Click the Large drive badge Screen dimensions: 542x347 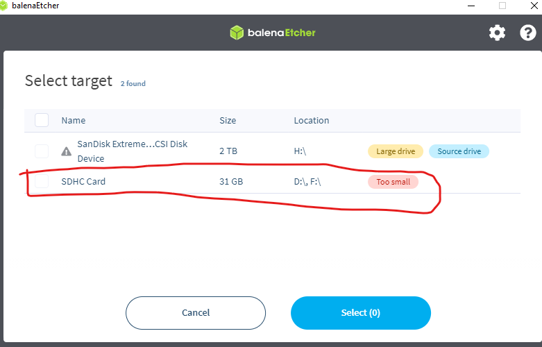pos(396,151)
